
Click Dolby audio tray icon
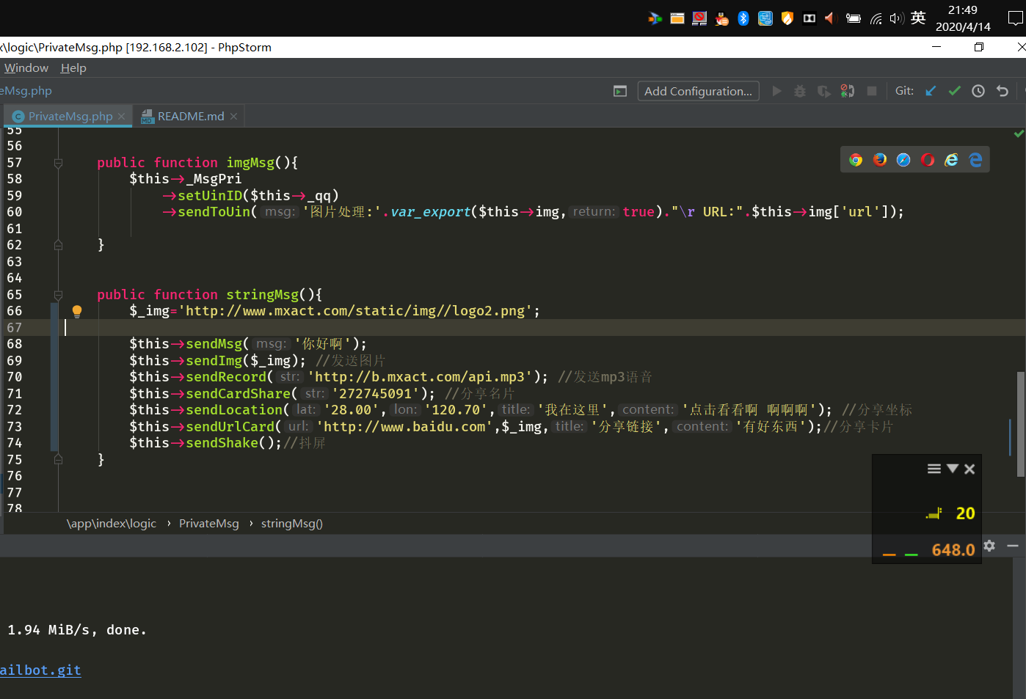(x=809, y=18)
